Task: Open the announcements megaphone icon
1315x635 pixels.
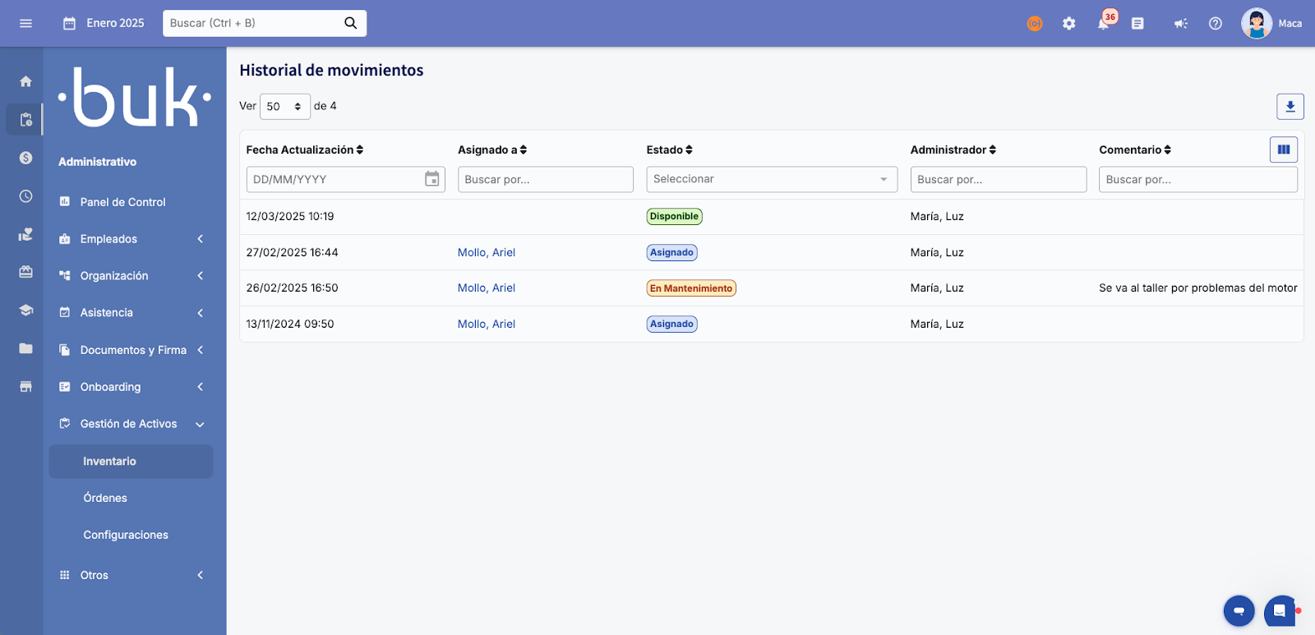Action: click(x=1180, y=24)
